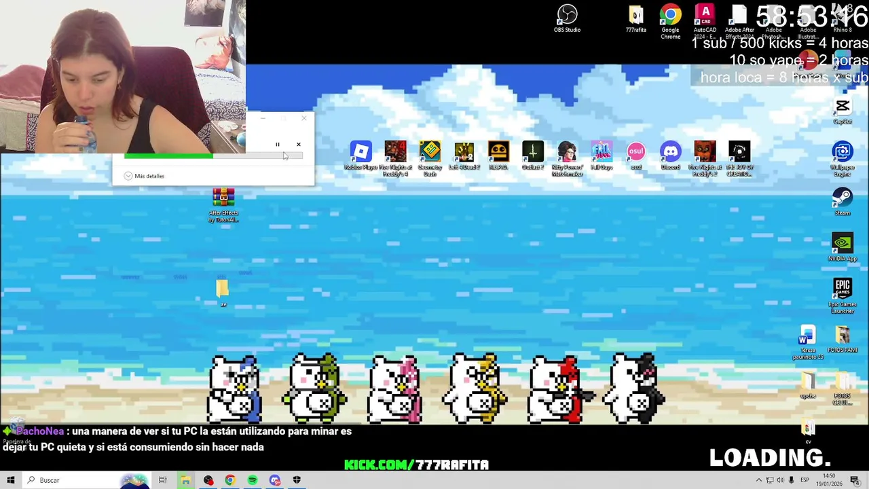Screen dimensions: 869x489
Task: Select the yellow 'ae' desktop folder
Action: pyautogui.click(x=223, y=292)
